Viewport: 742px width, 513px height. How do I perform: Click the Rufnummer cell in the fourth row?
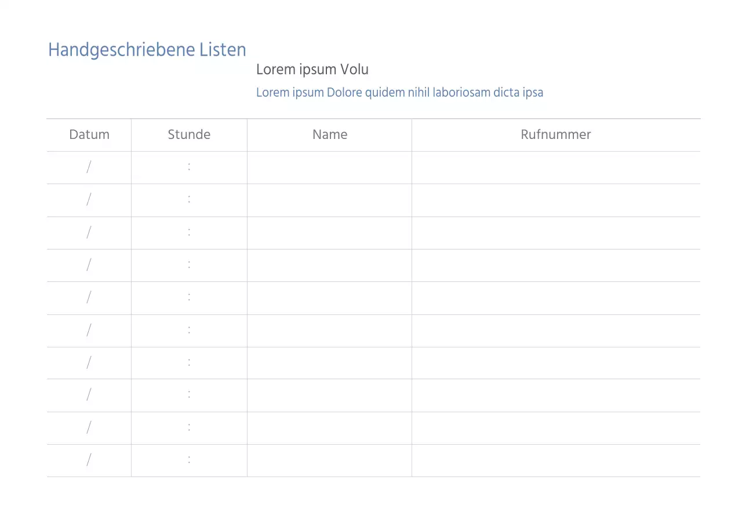click(x=556, y=265)
